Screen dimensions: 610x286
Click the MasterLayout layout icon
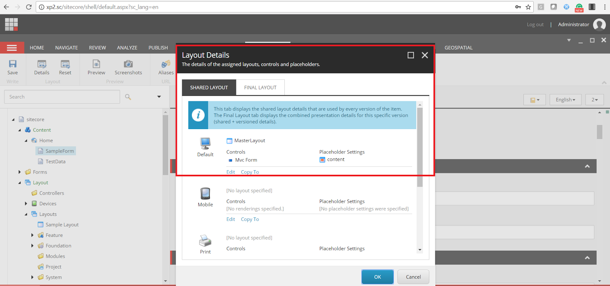click(230, 141)
